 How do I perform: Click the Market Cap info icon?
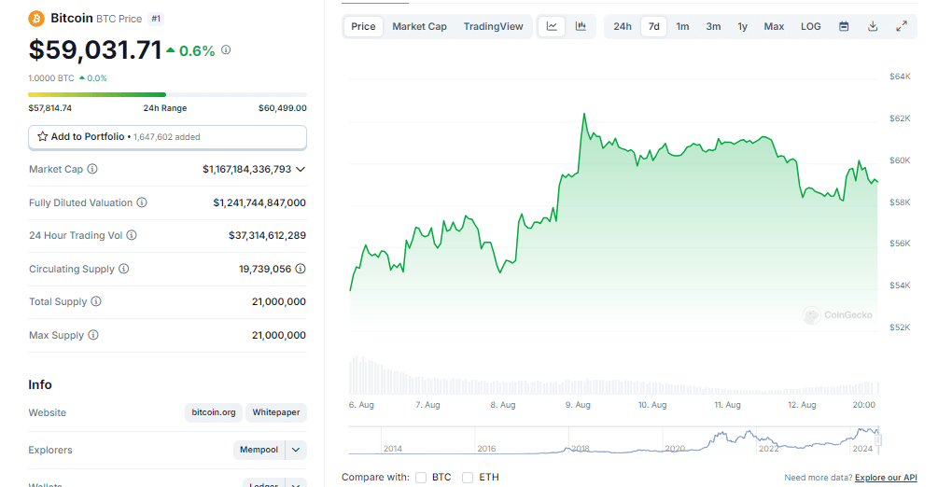click(x=92, y=170)
